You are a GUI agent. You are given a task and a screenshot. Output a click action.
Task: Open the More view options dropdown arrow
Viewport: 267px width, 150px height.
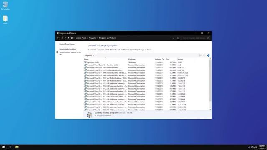point(204,55)
